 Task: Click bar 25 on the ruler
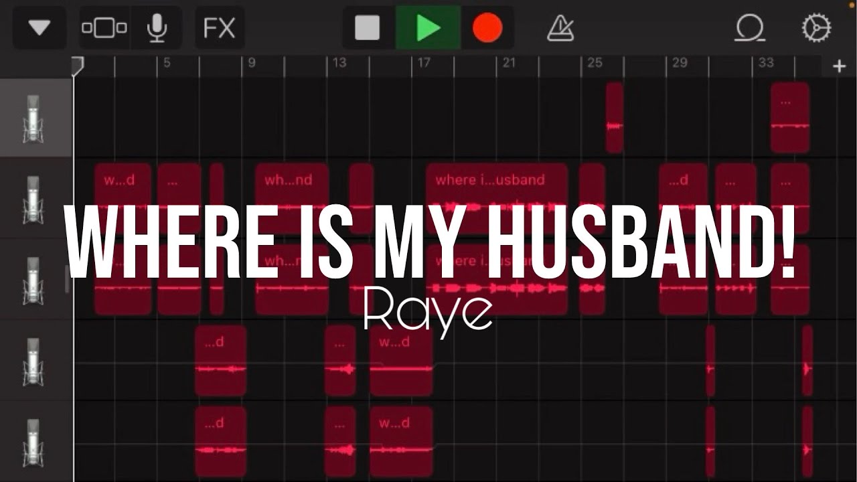point(595,63)
